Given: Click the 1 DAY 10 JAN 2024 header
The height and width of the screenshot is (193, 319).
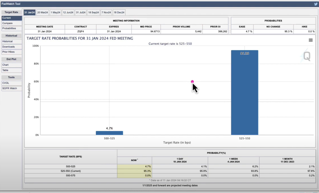Looking at the screenshot, I should pyautogui.click(x=180, y=160).
